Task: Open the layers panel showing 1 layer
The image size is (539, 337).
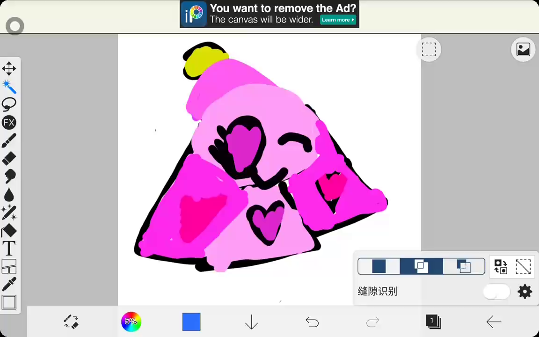Action: pos(433,322)
